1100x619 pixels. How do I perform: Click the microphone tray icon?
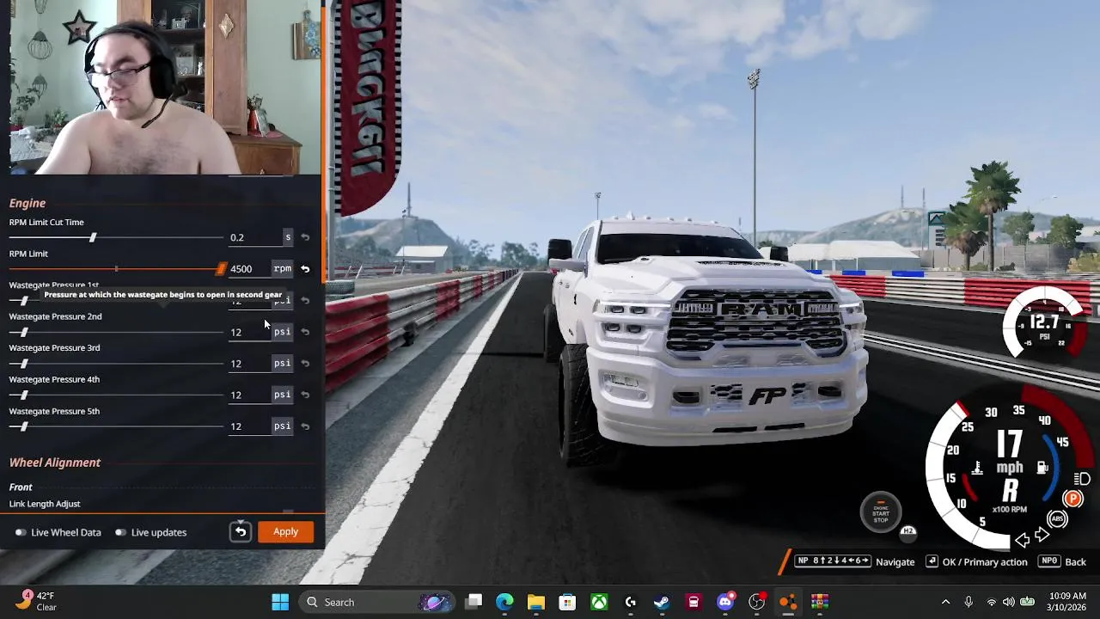coord(969,602)
